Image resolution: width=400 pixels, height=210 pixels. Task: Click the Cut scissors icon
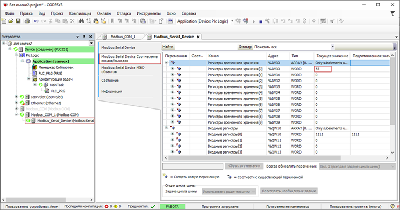pyautogui.click(x=51, y=21)
